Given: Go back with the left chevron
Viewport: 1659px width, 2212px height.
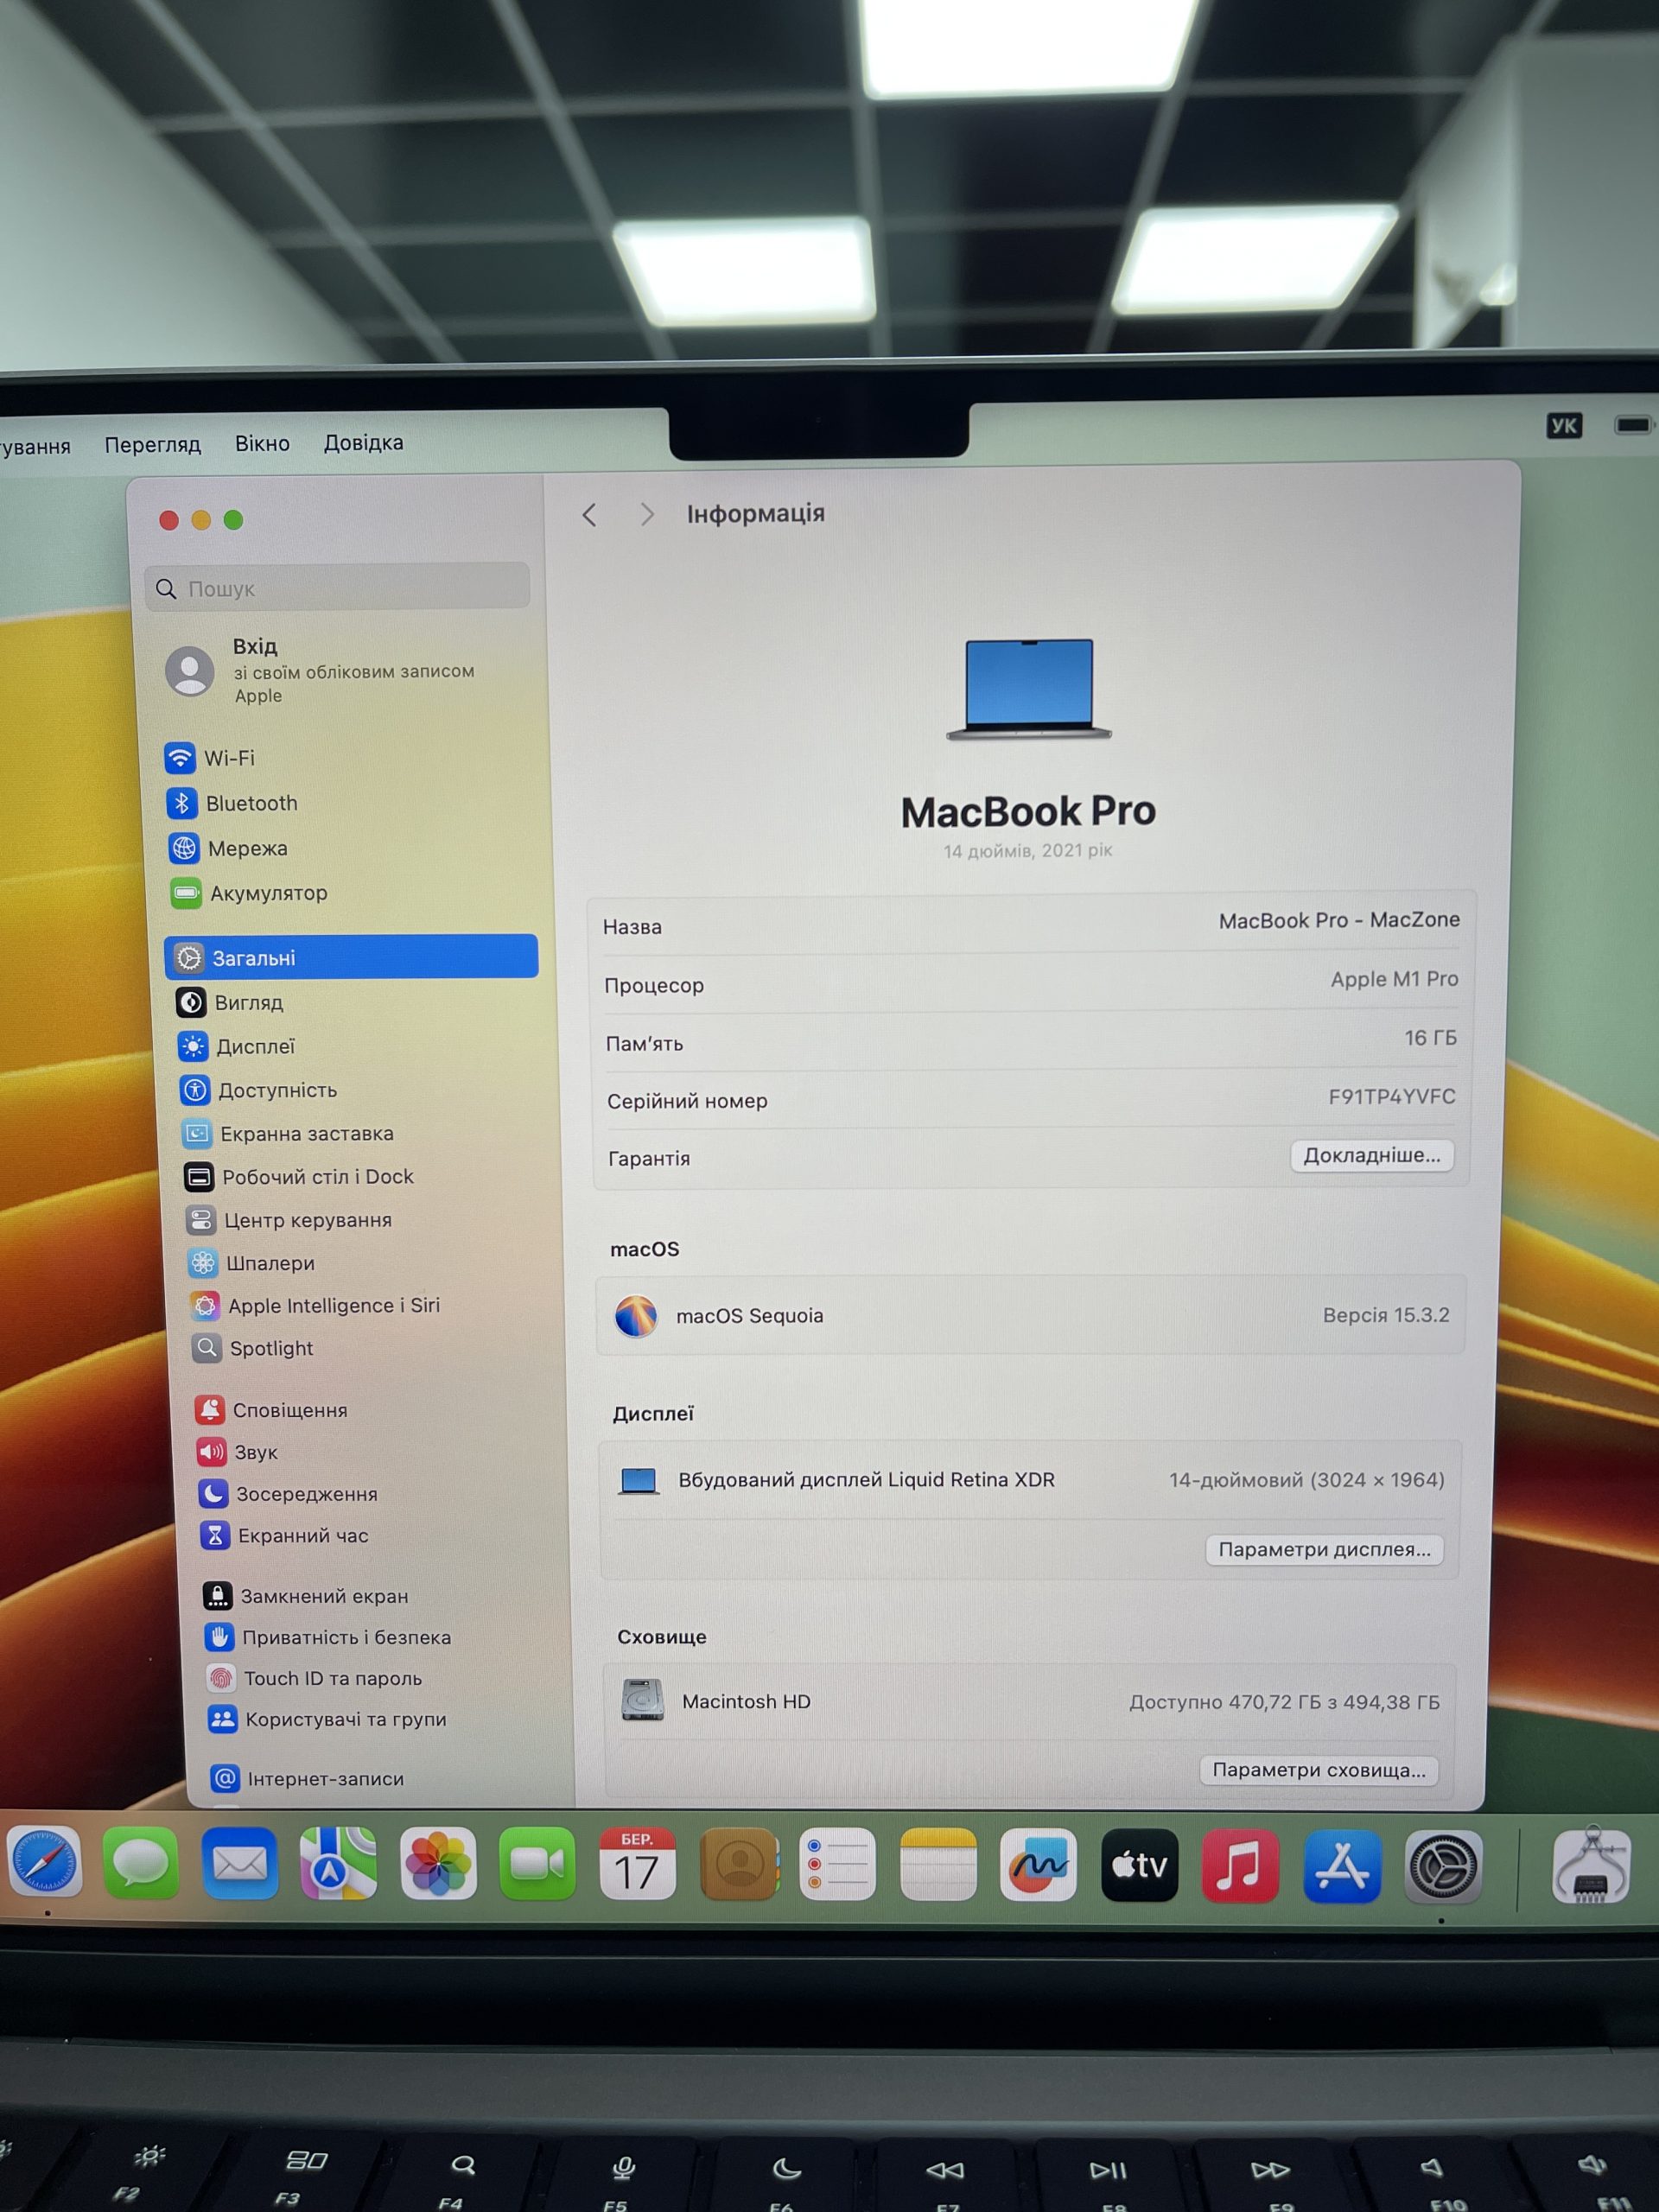Looking at the screenshot, I should (x=589, y=515).
